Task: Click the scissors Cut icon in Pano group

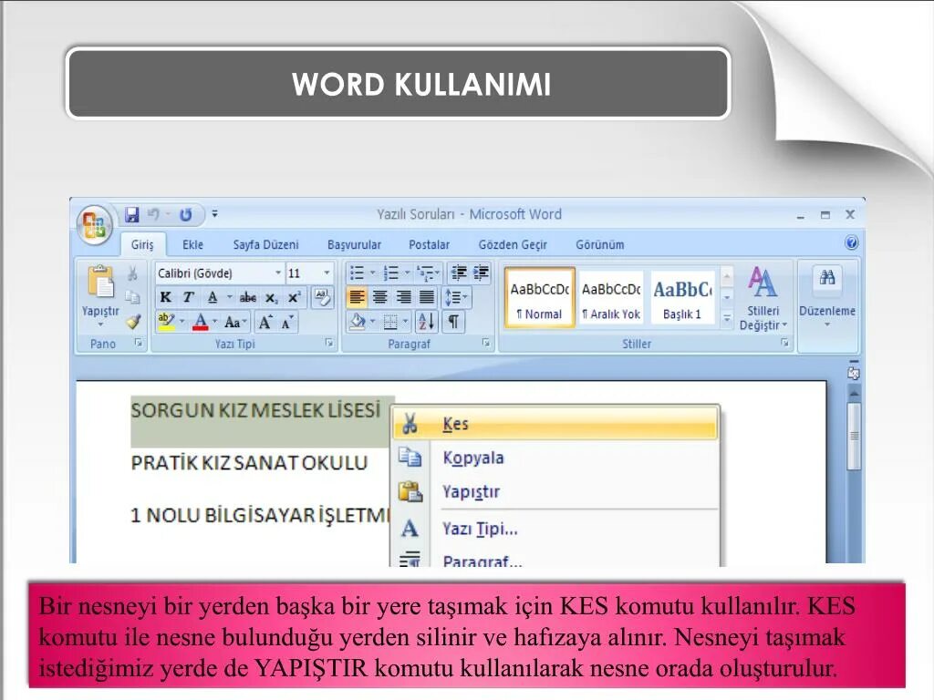Action: [x=132, y=273]
